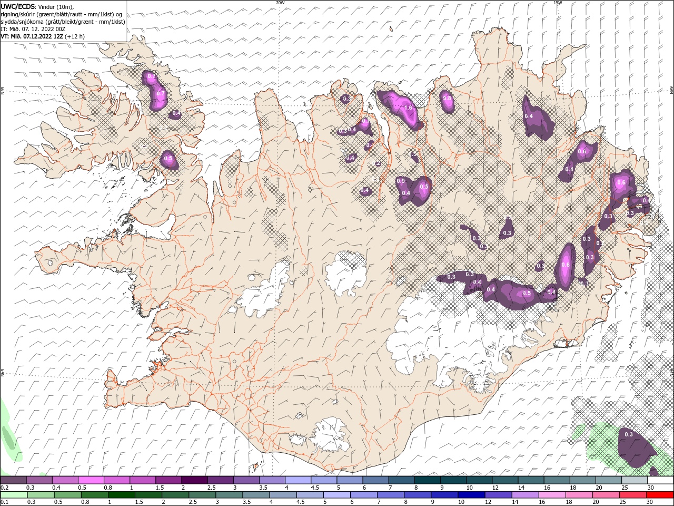The image size is (674, 506).
Task: Pick the top legend swatch between 14 and 16
Action: (531, 480)
